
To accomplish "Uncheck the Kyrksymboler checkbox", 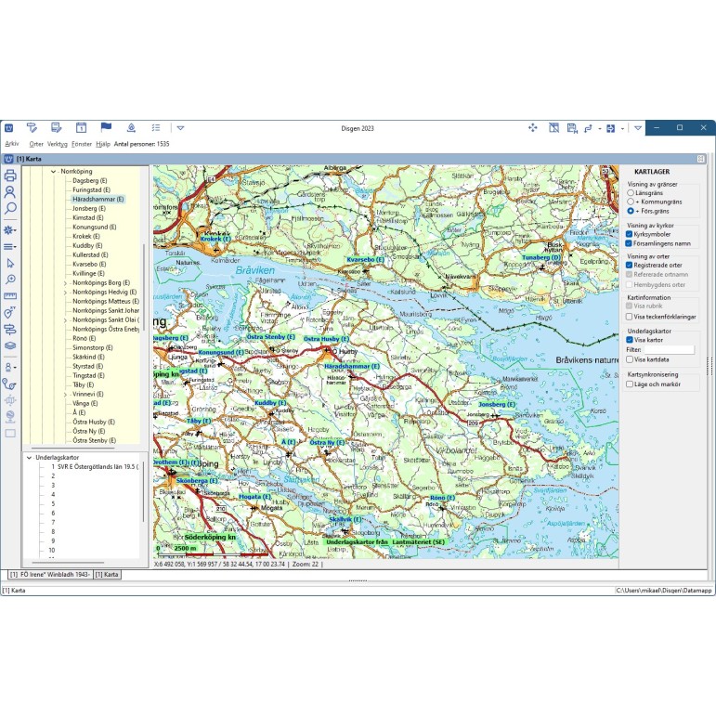I will (x=630, y=234).
